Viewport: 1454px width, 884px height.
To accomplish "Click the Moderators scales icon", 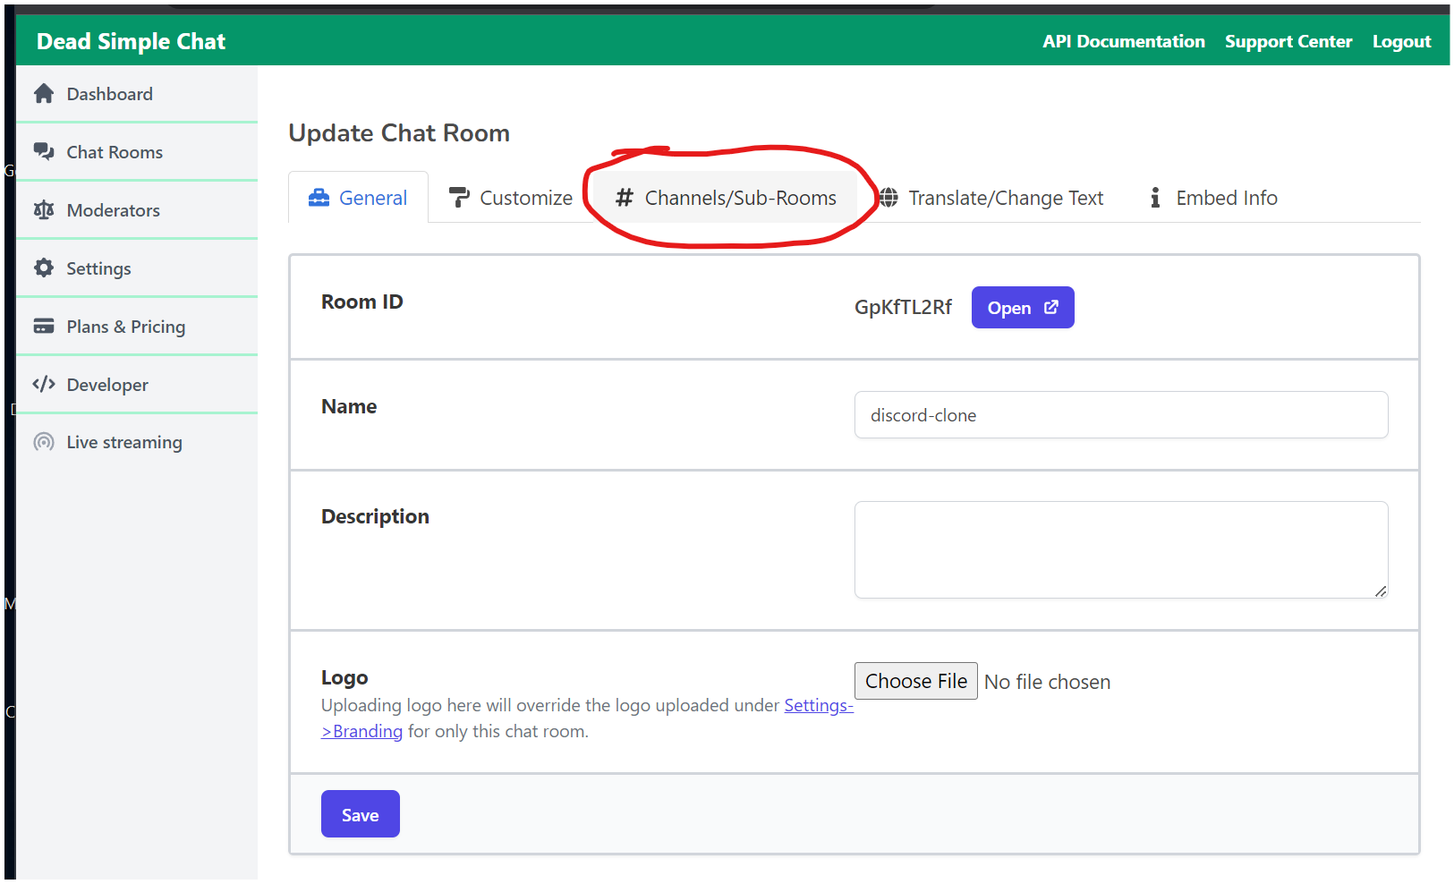I will (x=44, y=209).
